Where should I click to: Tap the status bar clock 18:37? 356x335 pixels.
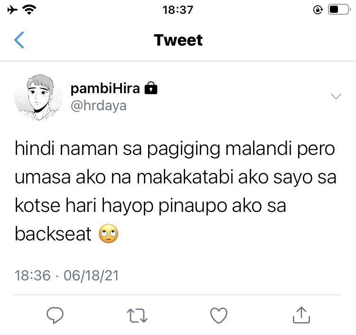tap(178, 10)
